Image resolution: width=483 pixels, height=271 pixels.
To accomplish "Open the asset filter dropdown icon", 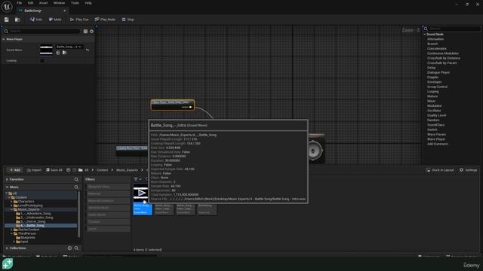I will tap(137, 179).
